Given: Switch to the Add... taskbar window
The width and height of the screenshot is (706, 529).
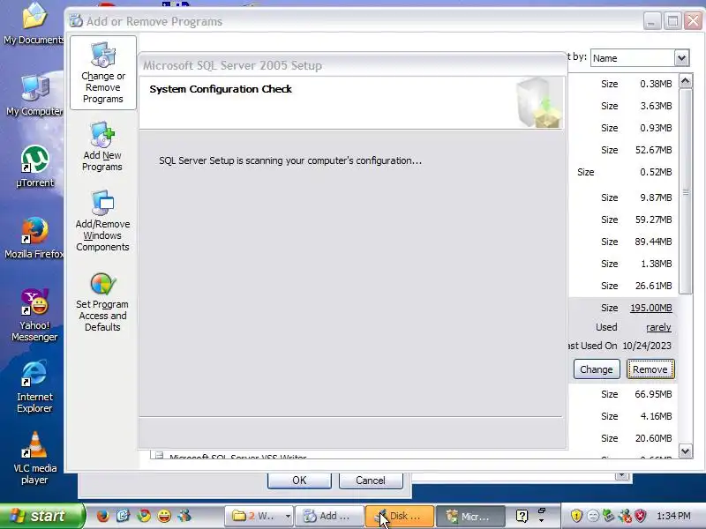Looking at the screenshot, I should [x=329, y=516].
